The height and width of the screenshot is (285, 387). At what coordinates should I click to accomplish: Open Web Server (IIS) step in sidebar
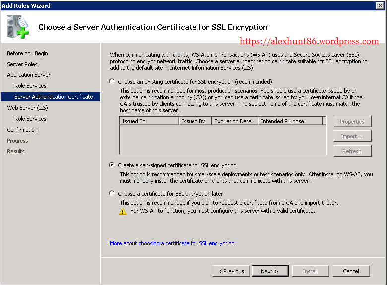pos(27,108)
